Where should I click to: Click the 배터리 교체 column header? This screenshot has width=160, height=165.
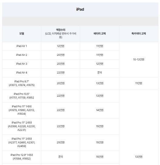(100, 34)
